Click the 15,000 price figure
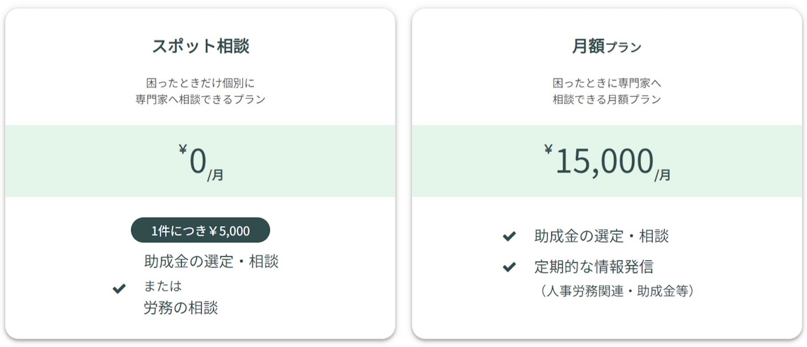This screenshot has height=347, width=807. 605,161
